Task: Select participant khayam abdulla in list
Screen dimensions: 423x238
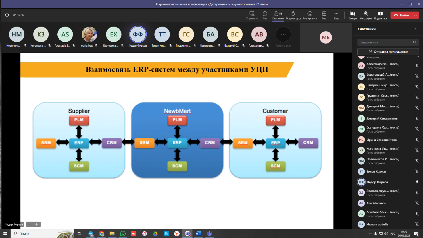Action: click(x=388, y=224)
